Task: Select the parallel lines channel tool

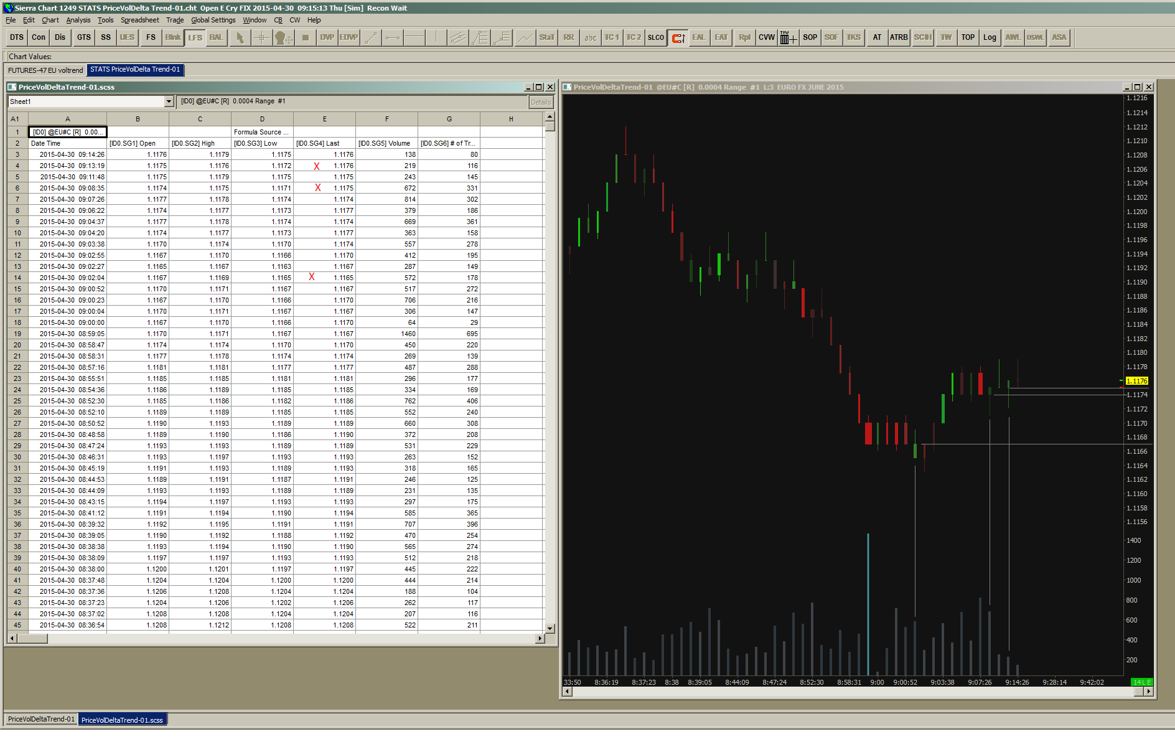Action: (458, 37)
